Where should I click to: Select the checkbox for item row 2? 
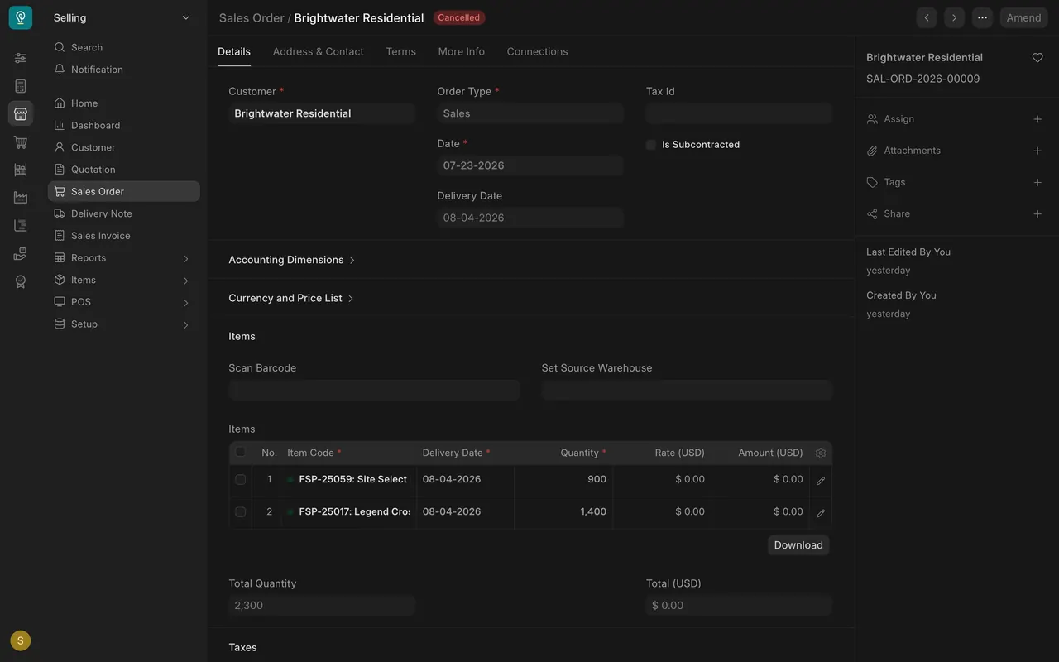pyautogui.click(x=240, y=511)
